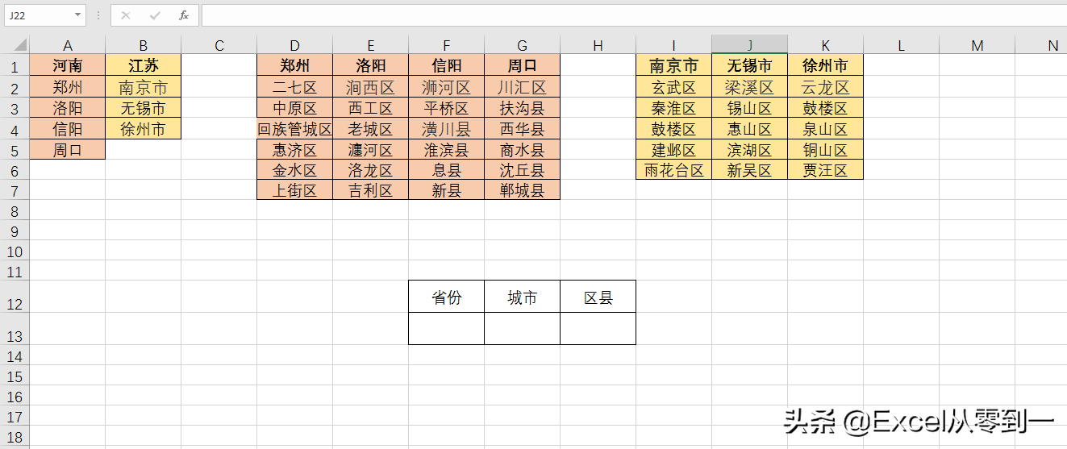Click cell B3 containing 无锡市
This screenshot has width=1067, height=449.
tap(143, 108)
